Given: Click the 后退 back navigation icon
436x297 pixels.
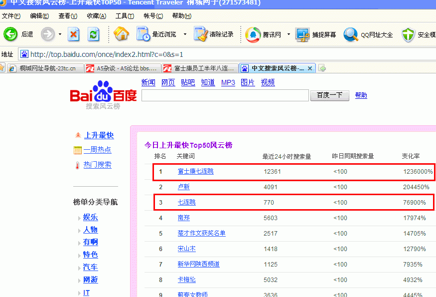Looking at the screenshot, I should point(11,34).
